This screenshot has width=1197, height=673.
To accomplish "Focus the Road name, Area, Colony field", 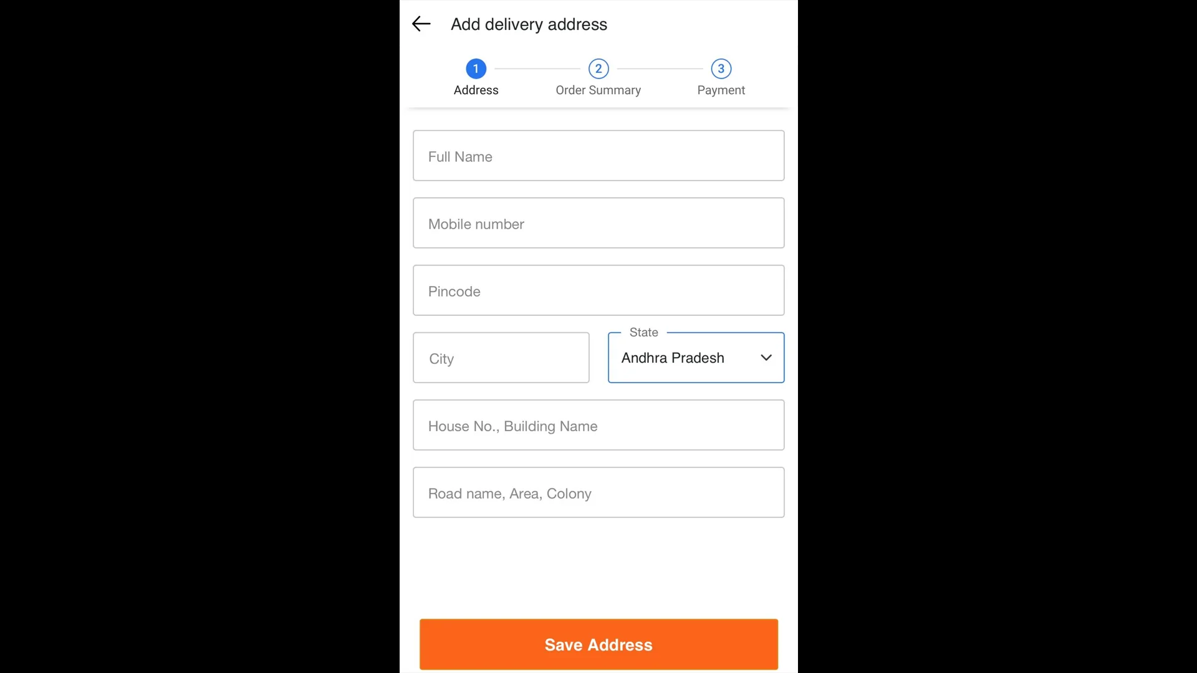I will click(598, 492).
